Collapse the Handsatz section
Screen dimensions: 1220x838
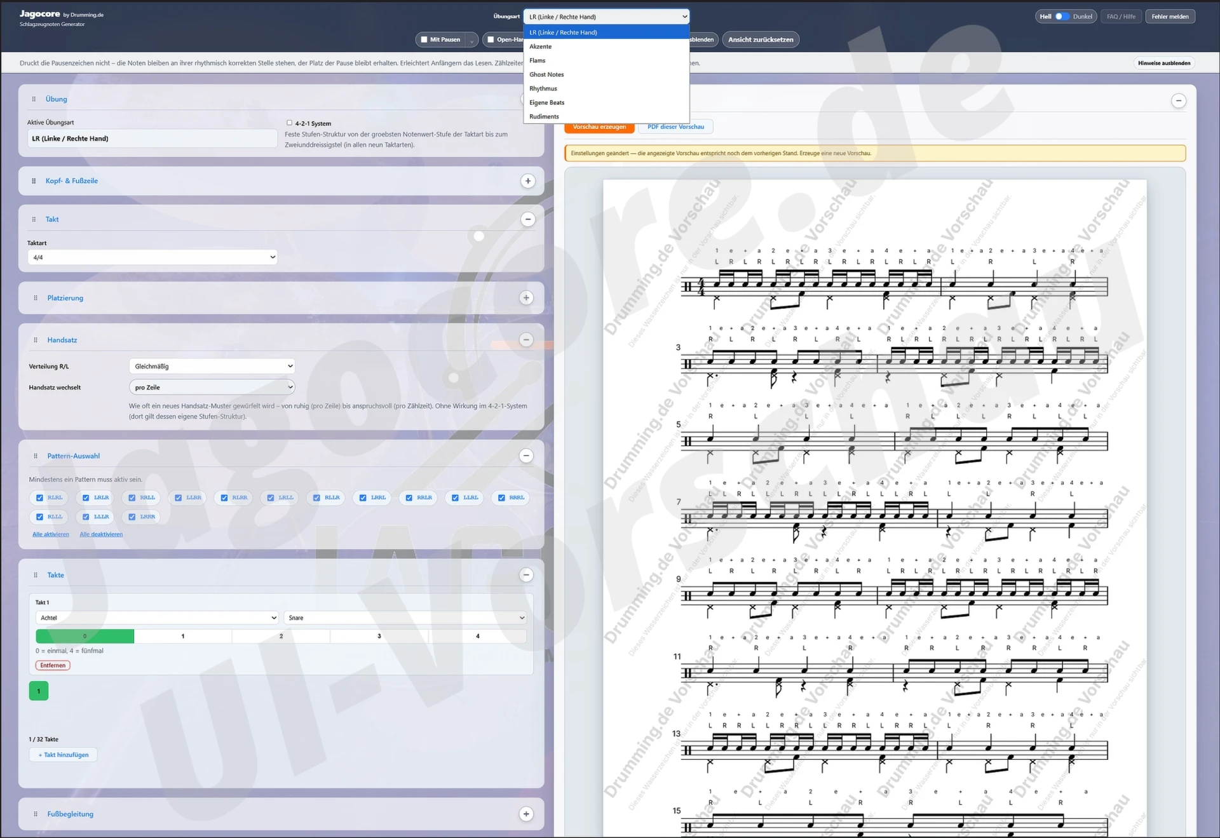pos(526,340)
